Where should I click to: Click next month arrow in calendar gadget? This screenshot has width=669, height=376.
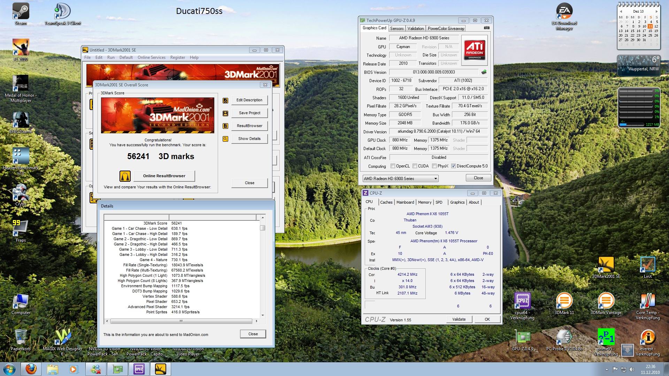click(656, 11)
